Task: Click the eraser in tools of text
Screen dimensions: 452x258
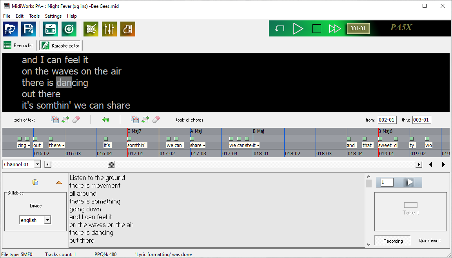Action: point(76,120)
